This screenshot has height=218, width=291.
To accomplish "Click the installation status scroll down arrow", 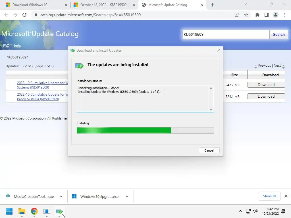I will point(211,109).
